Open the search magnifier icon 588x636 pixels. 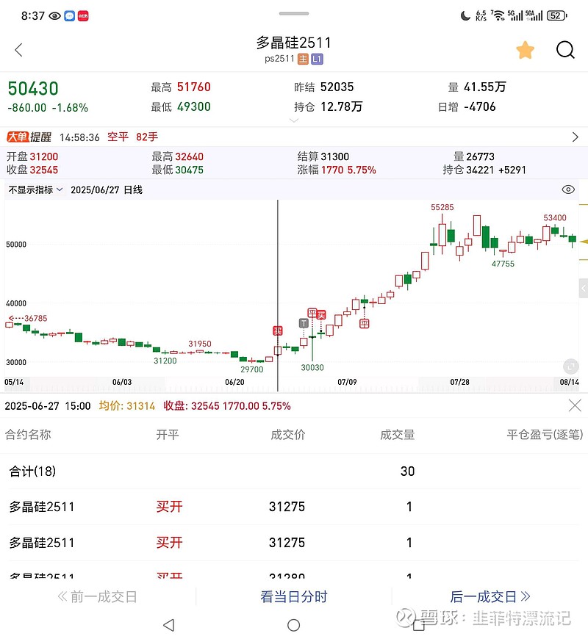point(565,50)
